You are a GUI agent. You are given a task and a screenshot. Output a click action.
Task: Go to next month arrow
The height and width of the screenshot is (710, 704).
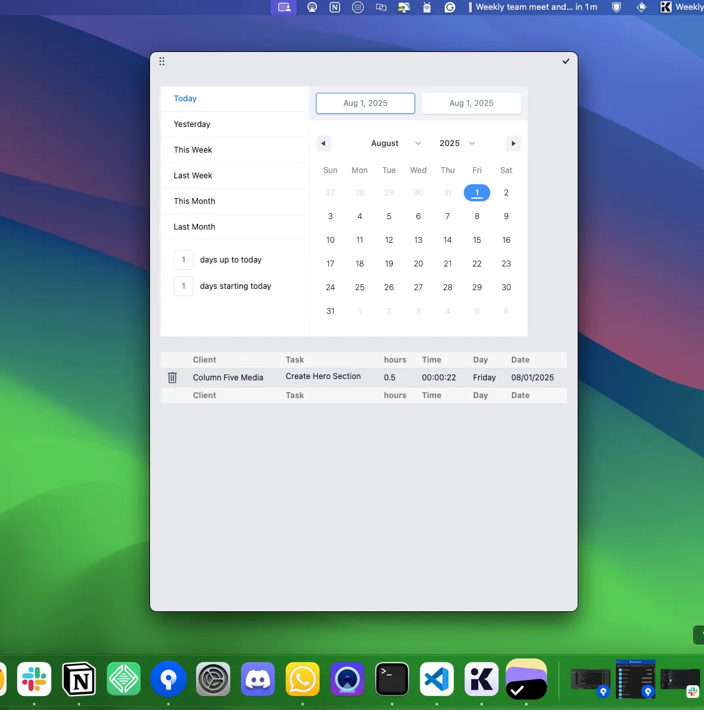tap(513, 143)
